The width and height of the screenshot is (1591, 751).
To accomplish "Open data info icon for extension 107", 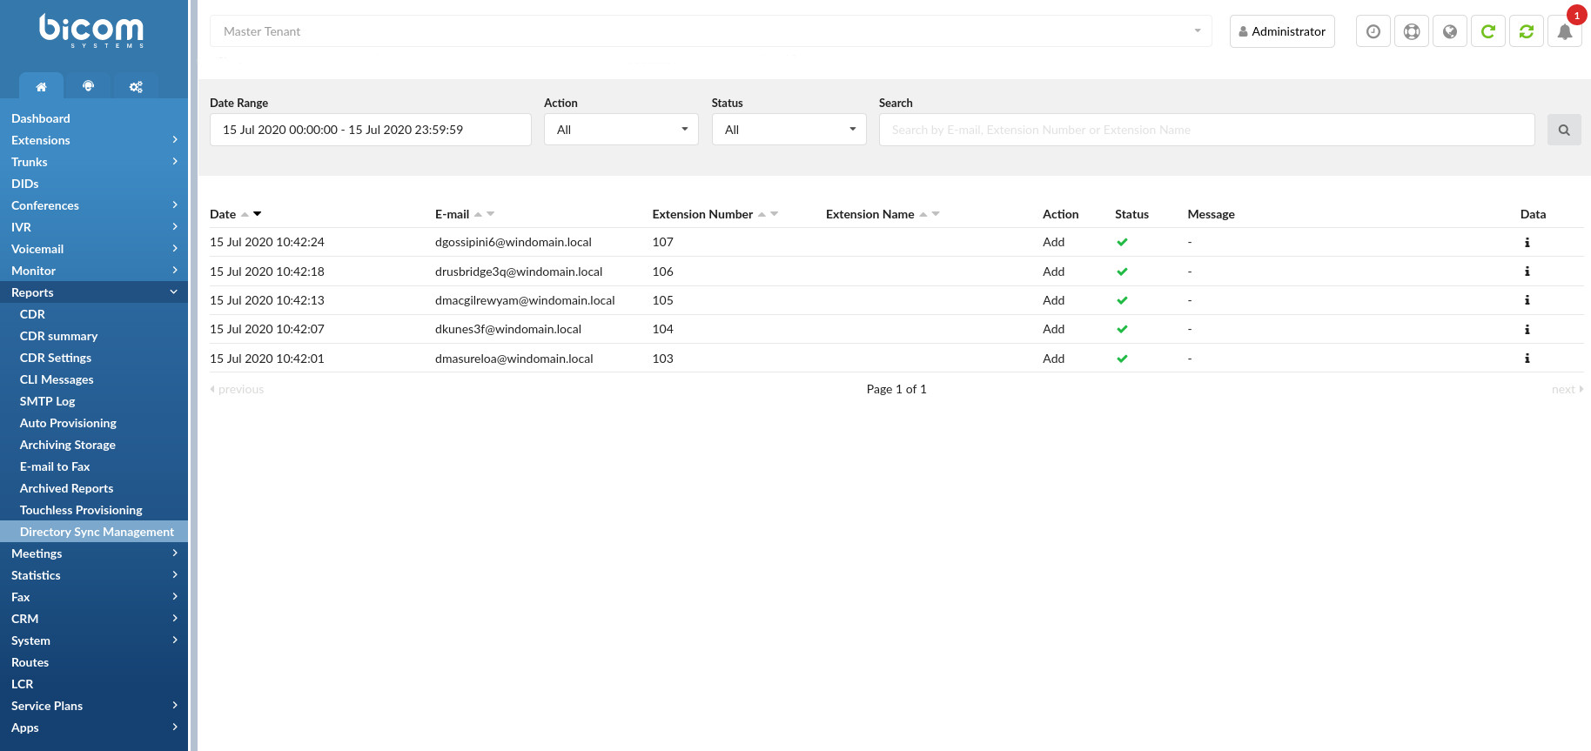I will click(x=1527, y=242).
